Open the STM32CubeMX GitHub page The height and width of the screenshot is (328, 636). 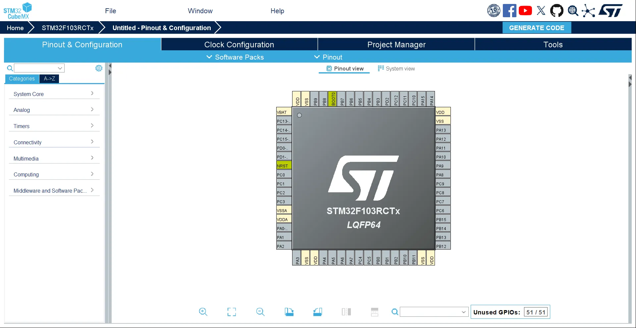pos(557,10)
